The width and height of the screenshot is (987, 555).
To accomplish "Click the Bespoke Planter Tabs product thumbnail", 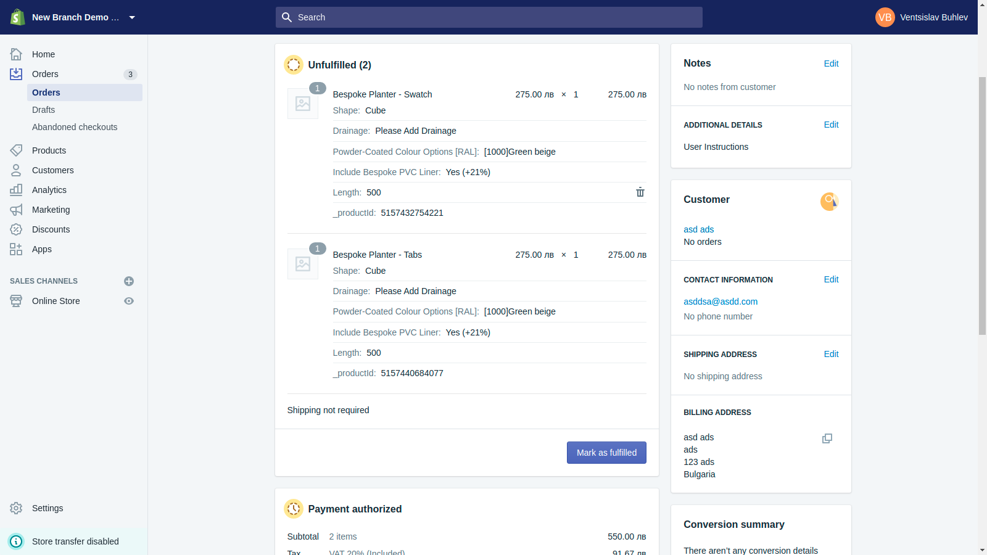I will [303, 264].
